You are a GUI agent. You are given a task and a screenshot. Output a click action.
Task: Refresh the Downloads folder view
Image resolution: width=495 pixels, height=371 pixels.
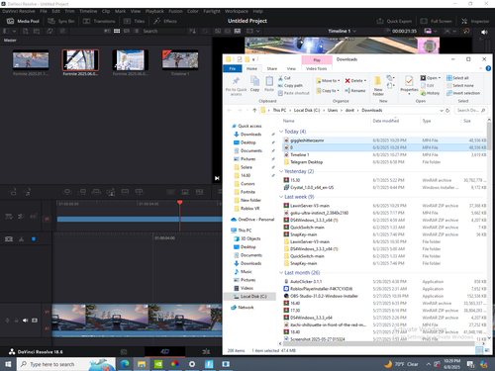point(447,111)
